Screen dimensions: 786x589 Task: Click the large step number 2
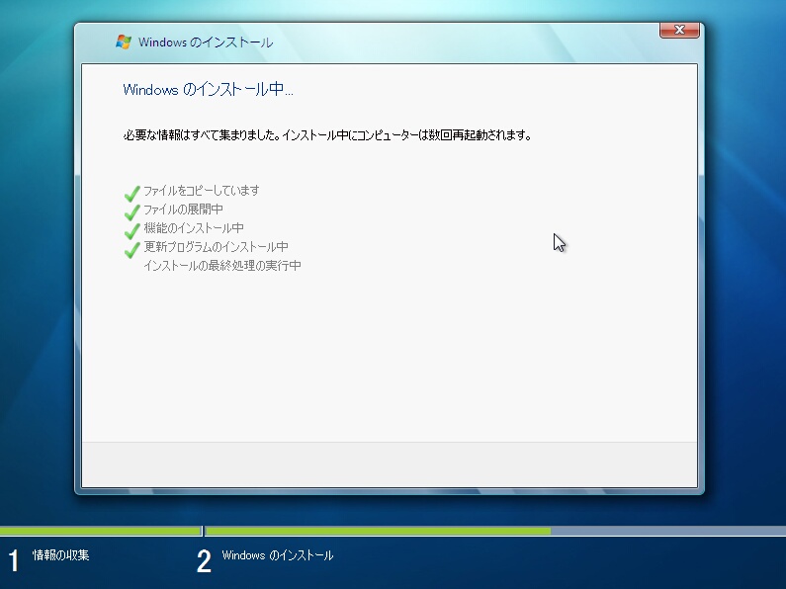pos(204,561)
